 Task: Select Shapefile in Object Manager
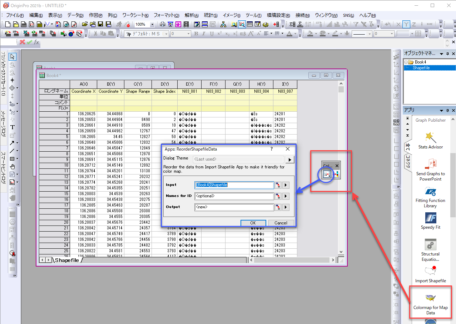421,68
